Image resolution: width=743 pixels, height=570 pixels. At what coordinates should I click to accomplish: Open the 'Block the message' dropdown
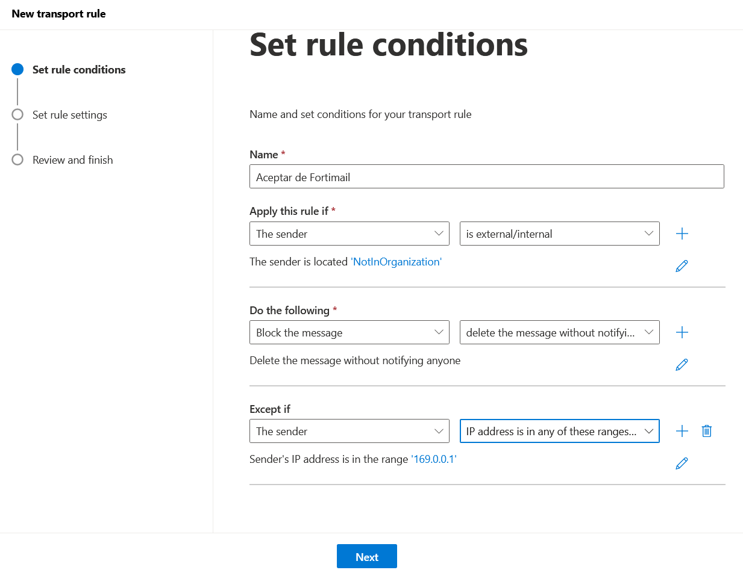click(349, 332)
